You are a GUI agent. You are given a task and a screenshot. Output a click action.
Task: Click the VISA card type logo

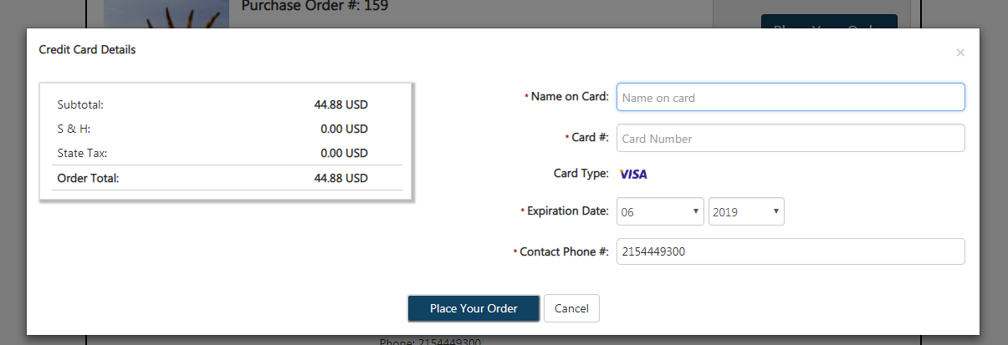pyautogui.click(x=633, y=175)
